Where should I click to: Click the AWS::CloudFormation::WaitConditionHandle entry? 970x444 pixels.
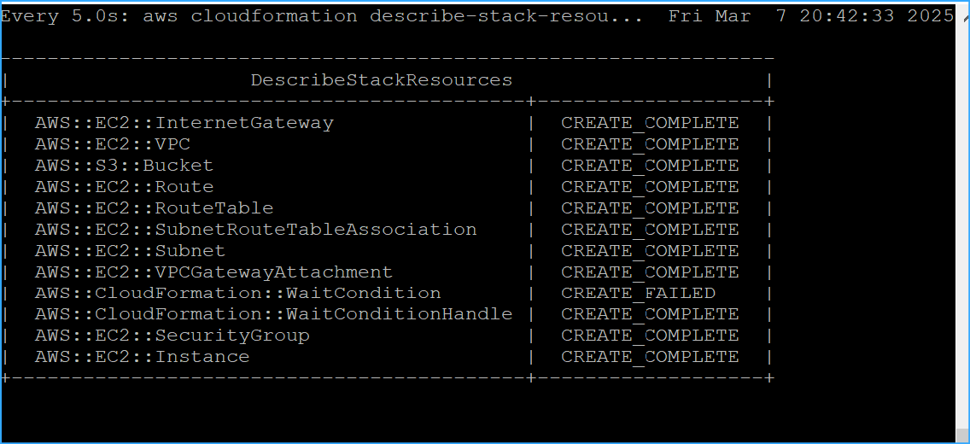tap(273, 314)
